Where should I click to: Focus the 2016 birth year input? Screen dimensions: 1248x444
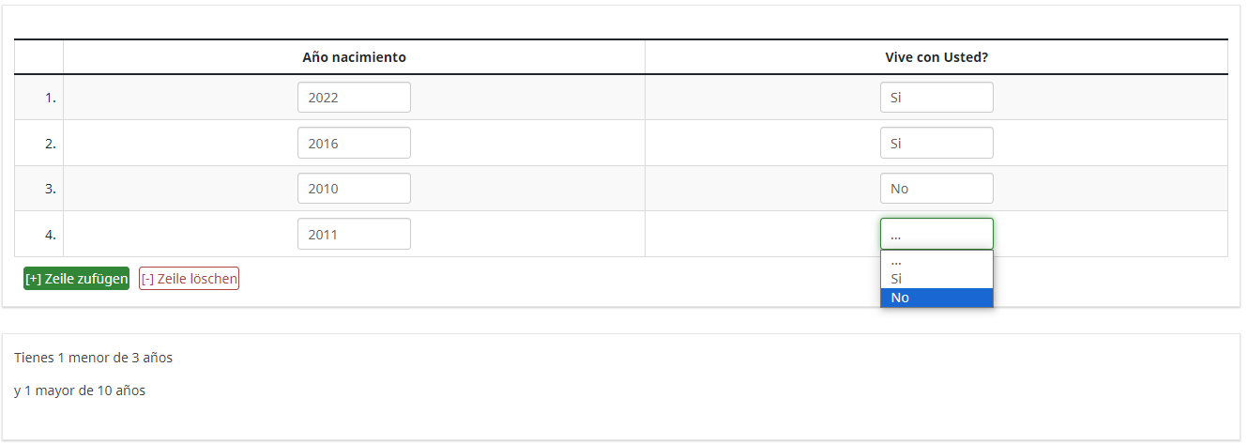point(354,143)
